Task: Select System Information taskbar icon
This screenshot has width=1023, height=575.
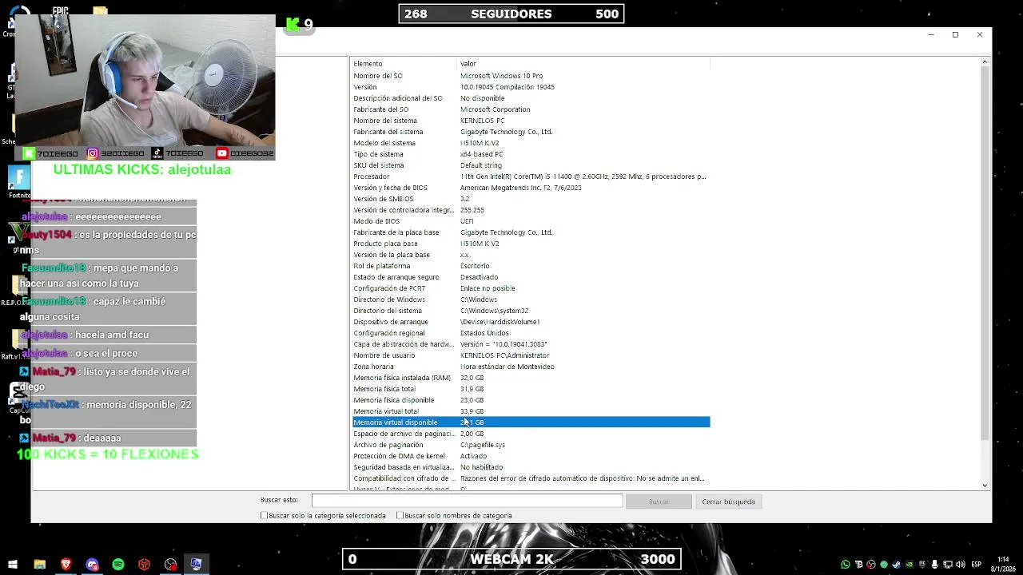Action: tap(196, 565)
